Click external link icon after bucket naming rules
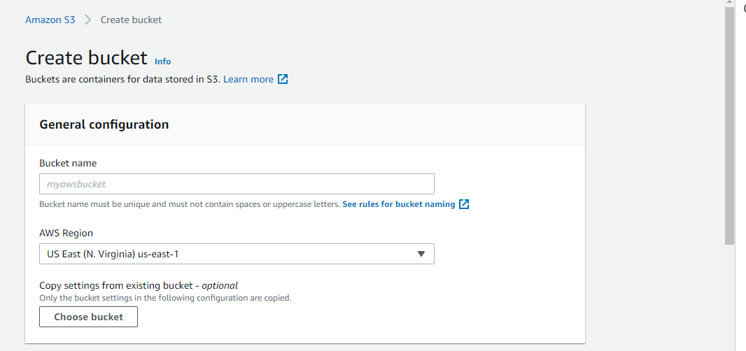The height and width of the screenshot is (351, 746). coord(464,204)
